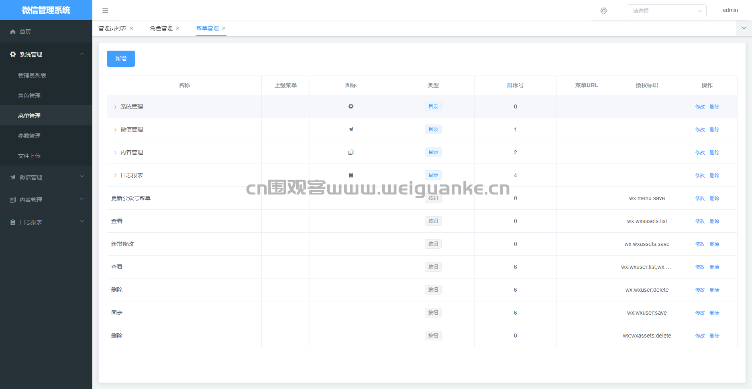
Task: Click 删除 for the 系统管理 row
Action: [715, 107]
